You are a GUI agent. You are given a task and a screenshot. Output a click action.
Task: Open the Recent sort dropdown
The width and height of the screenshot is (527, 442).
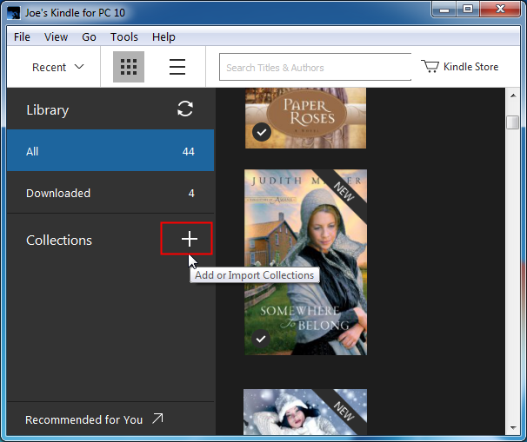coord(58,68)
